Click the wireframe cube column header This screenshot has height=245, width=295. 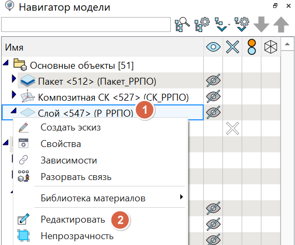pos(271,47)
